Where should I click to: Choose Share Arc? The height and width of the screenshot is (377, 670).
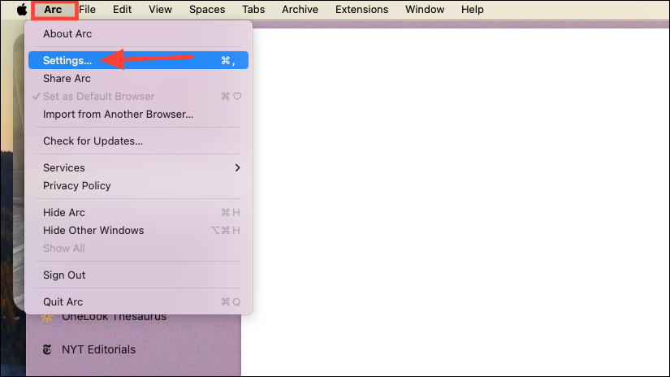coord(138,79)
